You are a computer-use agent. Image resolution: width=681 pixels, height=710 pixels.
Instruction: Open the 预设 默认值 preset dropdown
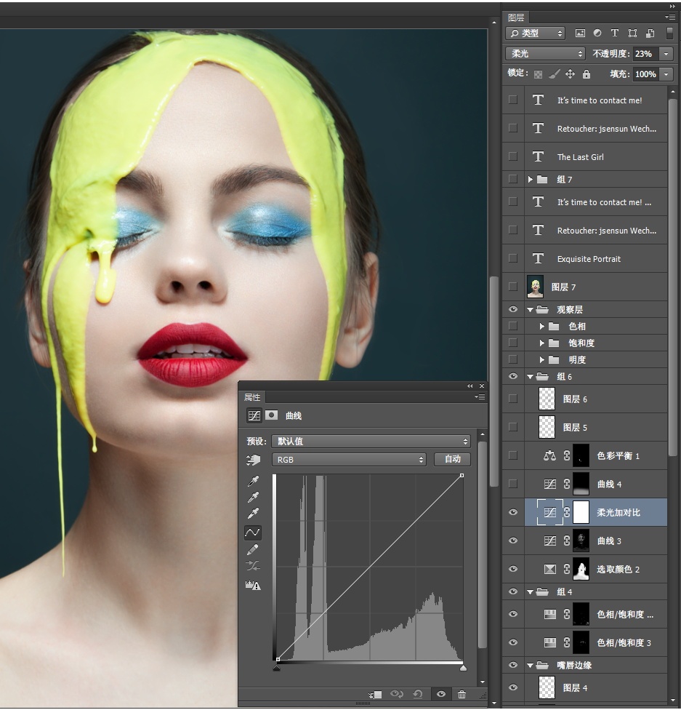click(x=371, y=441)
